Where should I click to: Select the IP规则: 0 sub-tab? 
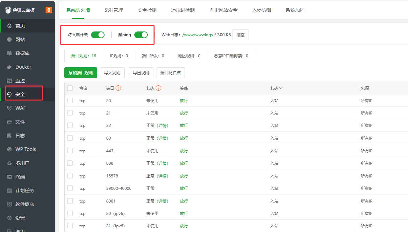point(119,56)
